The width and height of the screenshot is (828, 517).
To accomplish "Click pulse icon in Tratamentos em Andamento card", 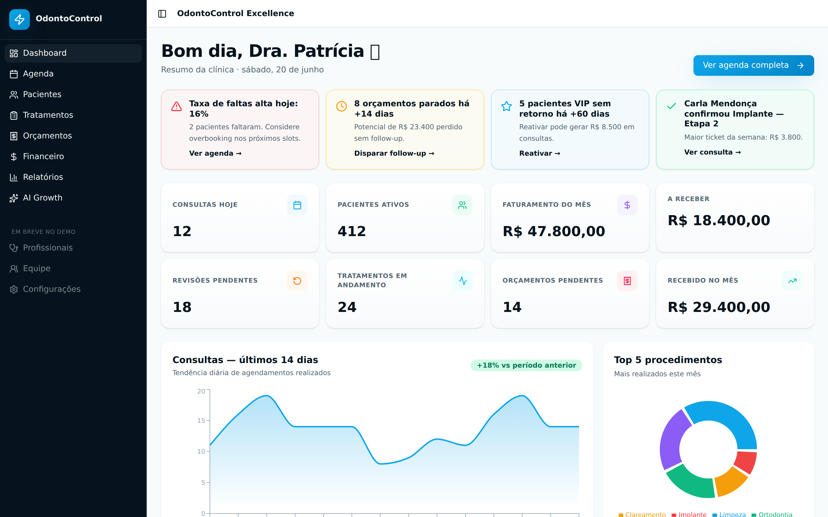I will point(463,281).
